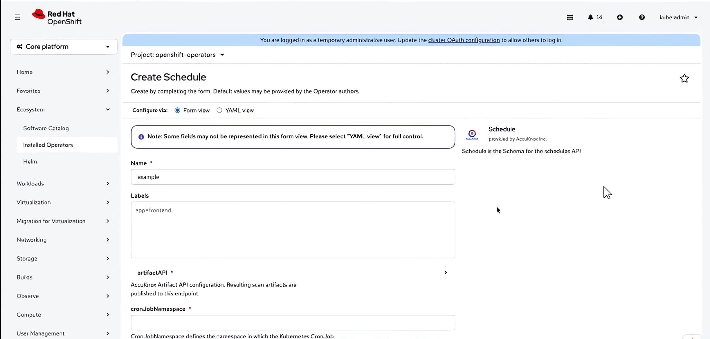710x339 pixels.
Task: Select the YAML view radio button
Action: 219,110
